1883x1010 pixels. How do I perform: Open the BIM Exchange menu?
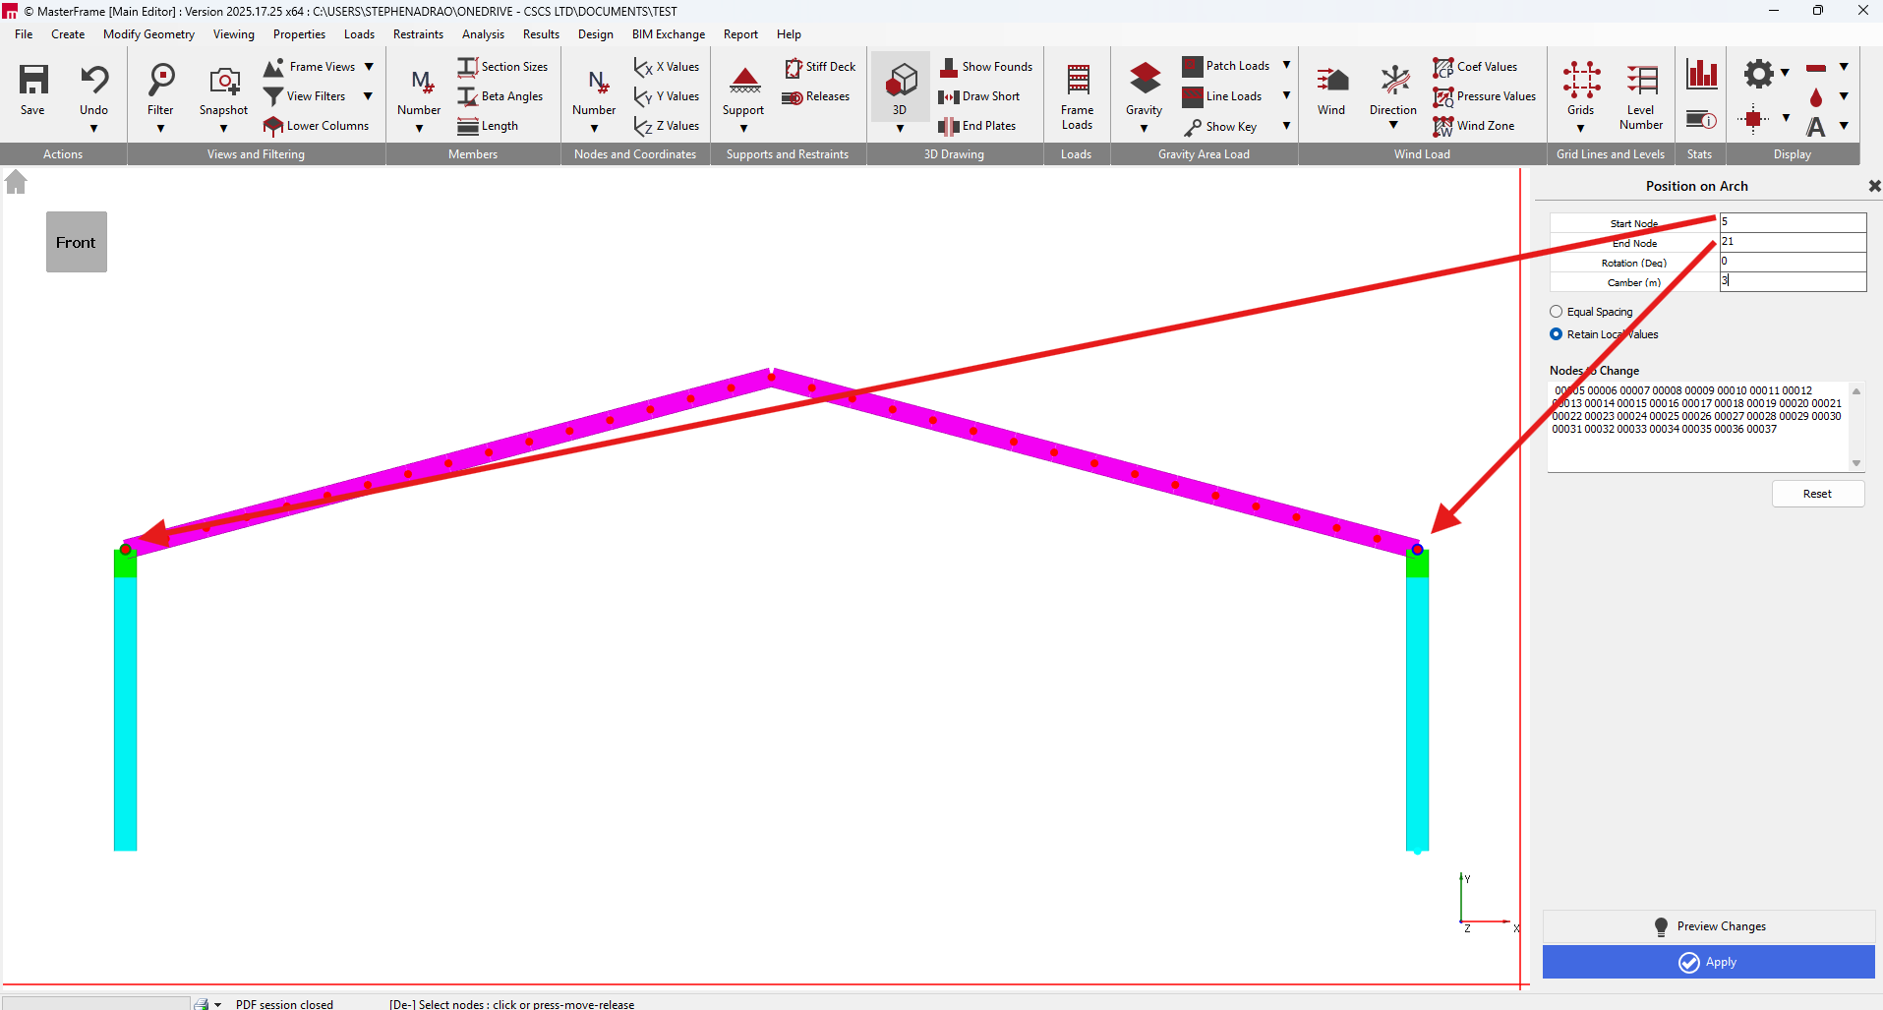pyautogui.click(x=669, y=34)
